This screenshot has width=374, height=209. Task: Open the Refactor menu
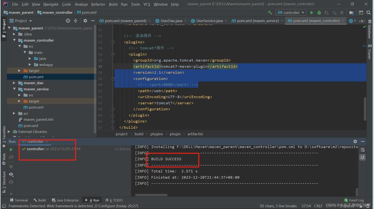point(98,4)
